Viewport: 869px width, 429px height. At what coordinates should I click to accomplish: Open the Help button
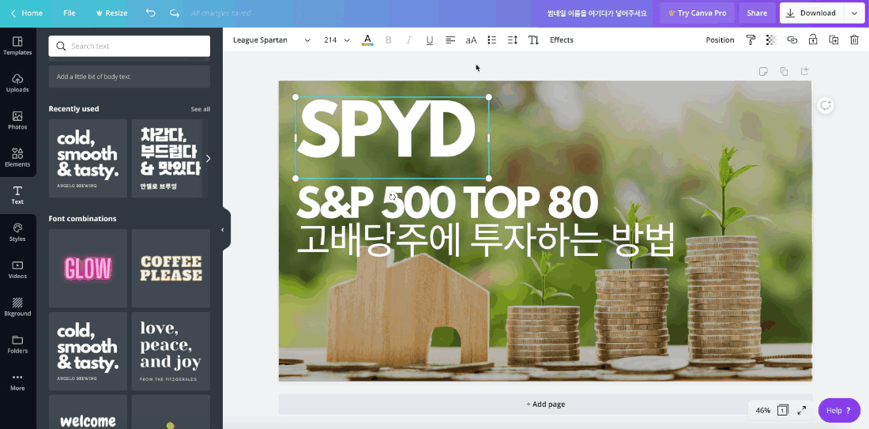tap(839, 410)
